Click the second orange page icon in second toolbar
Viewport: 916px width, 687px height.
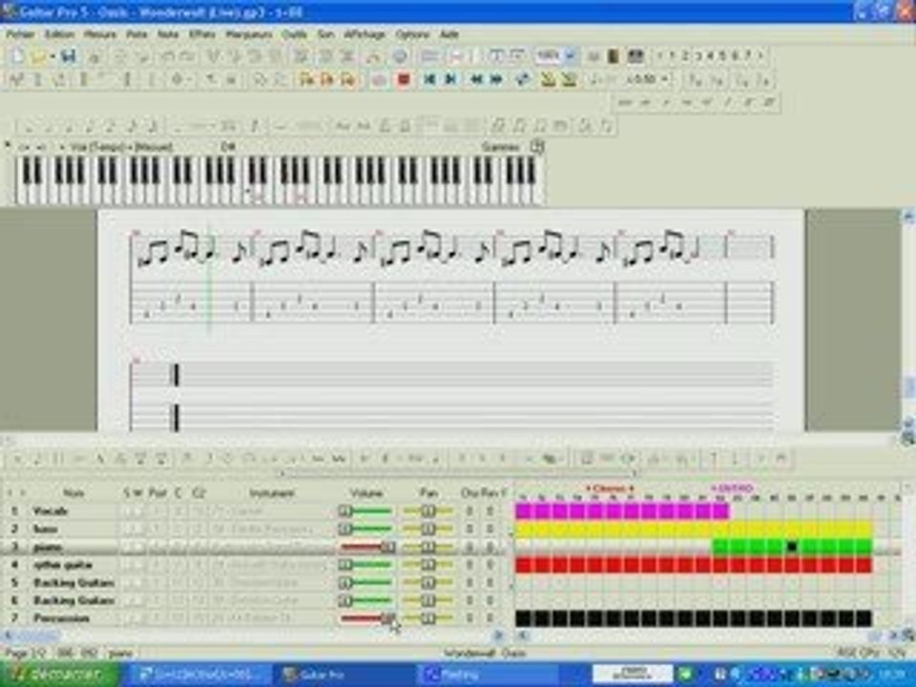click(x=327, y=79)
